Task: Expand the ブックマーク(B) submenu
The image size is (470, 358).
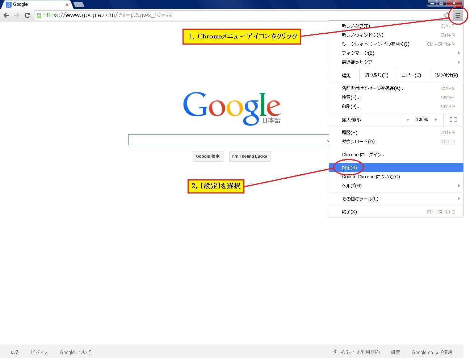Action: (396, 53)
